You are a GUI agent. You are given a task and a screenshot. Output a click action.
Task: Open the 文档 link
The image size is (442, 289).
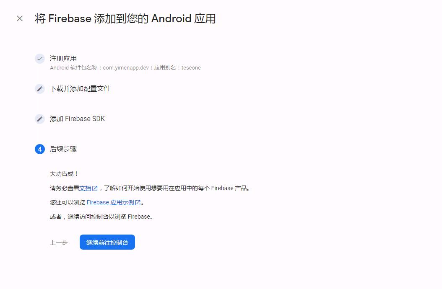click(85, 188)
